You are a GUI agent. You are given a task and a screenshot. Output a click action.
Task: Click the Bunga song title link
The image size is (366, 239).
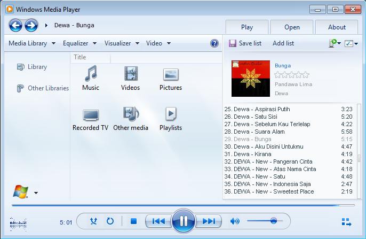click(283, 65)
